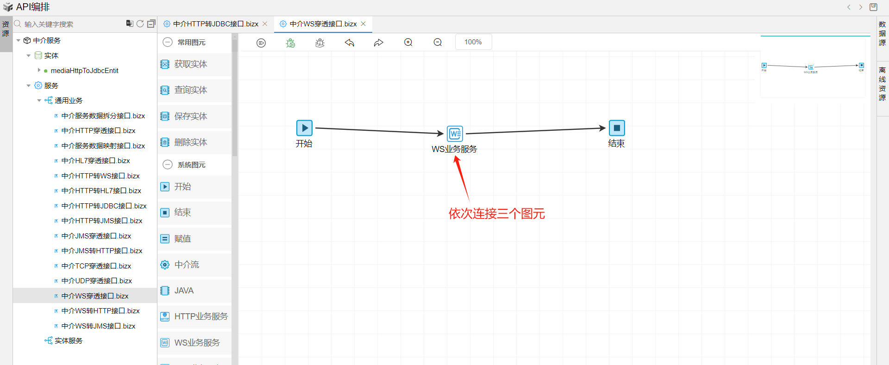The image size is (889, 365).
Task: Collapse the 中介服务 tree node
Action: [x=19, y=41]
